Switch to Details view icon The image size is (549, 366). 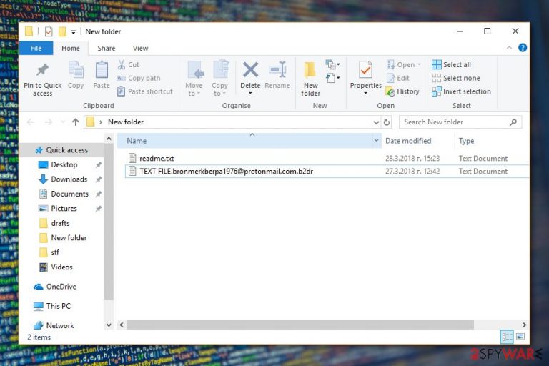507,337
